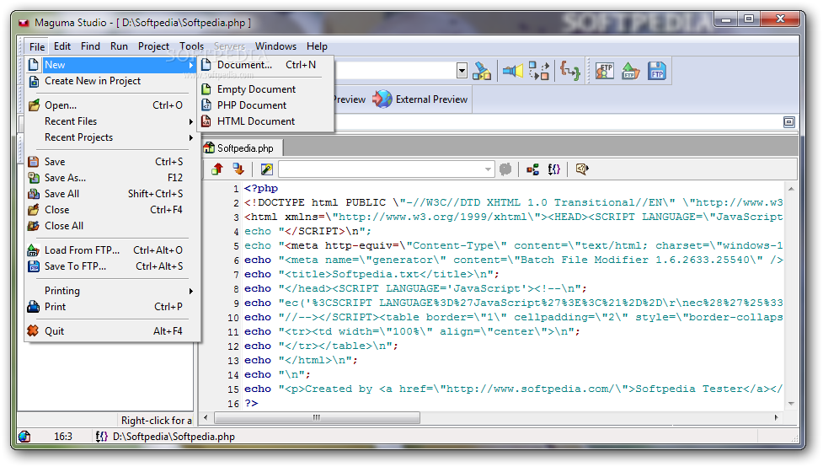Open the Project menu
The width and height of the screenshot is (823, 467).
pyautogui.click(x=154, y=46)
